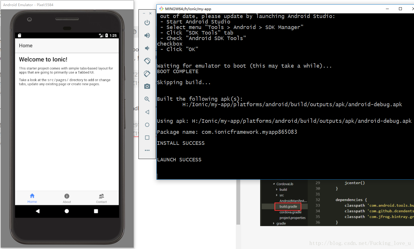This screenshot has height=249, width=414.
Task: Click emulator toolbar Back triangle icon
Action: (147, 112)
